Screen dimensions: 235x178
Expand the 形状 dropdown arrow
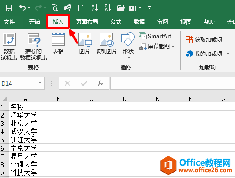pyautogui.click(x=129, y=58)
